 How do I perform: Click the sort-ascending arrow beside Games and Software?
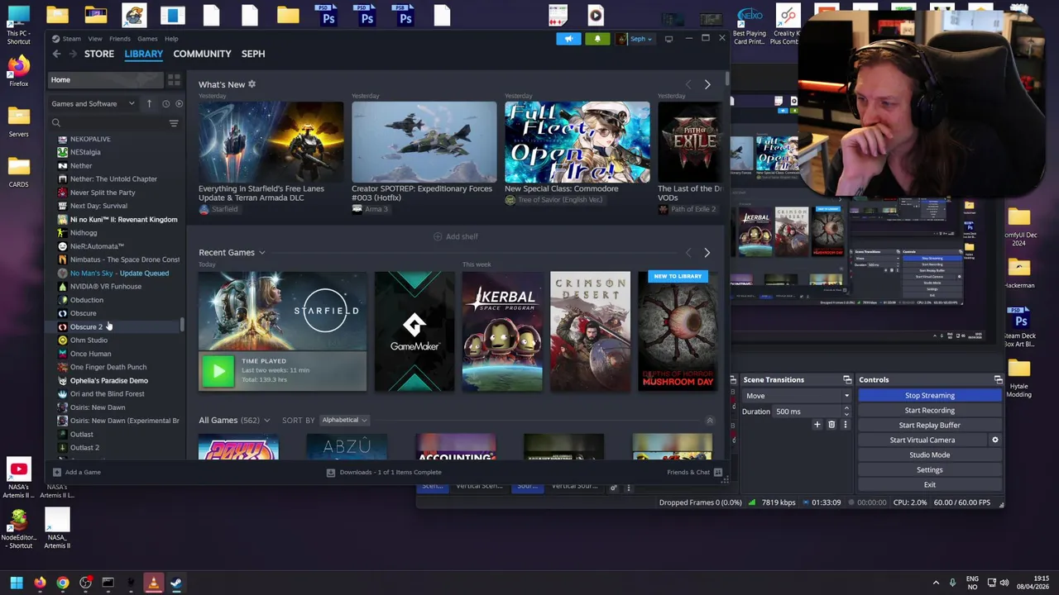pos(149,103)
